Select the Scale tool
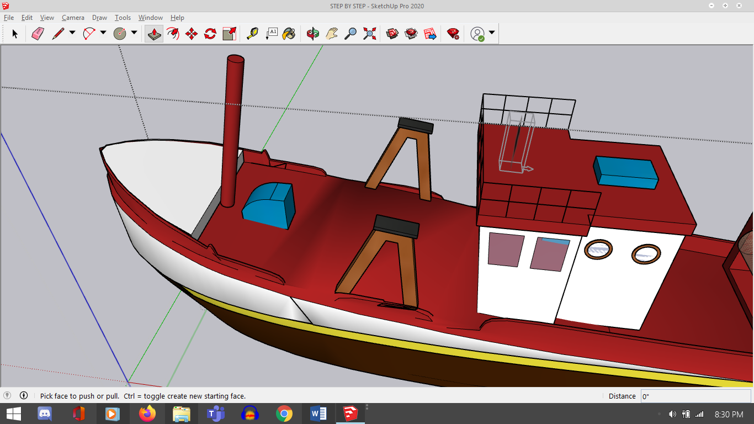Image resolution: width=754 pixels, height=424 pixels. tap(229, 34)
